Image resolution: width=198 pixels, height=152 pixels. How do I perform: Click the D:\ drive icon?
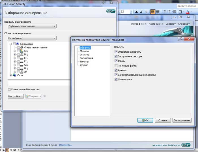tap(21, 54)
